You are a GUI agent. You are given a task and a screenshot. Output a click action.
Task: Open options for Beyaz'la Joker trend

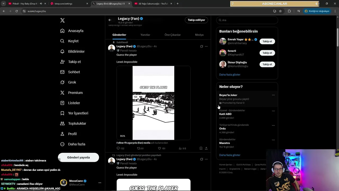coord(273,95)
